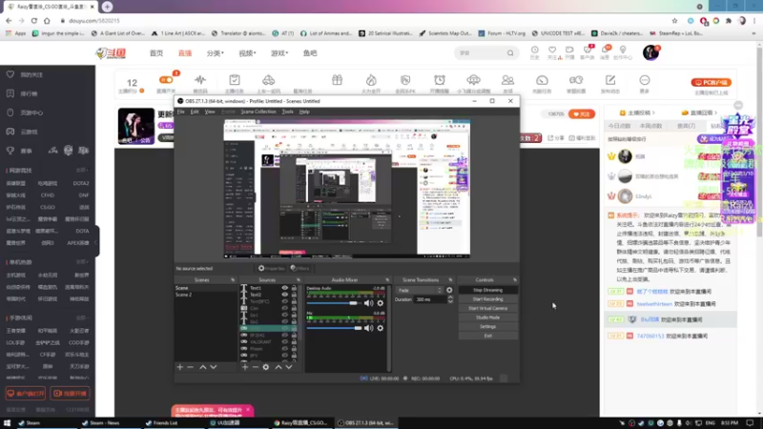Open the OBS File menu
763x429 pixels.
click(x=180, y=112)
